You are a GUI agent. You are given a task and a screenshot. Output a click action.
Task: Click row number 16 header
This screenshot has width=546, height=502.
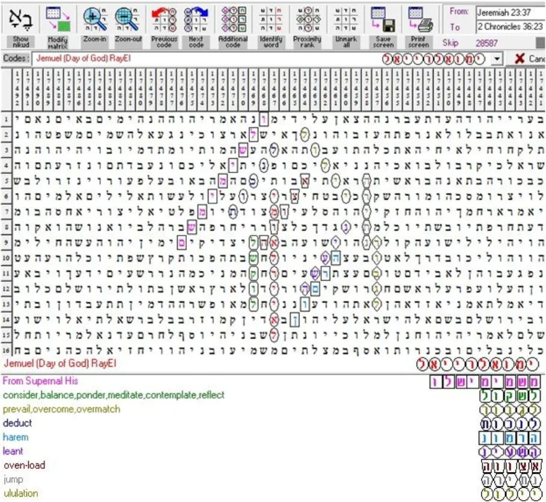pos(6,350)
